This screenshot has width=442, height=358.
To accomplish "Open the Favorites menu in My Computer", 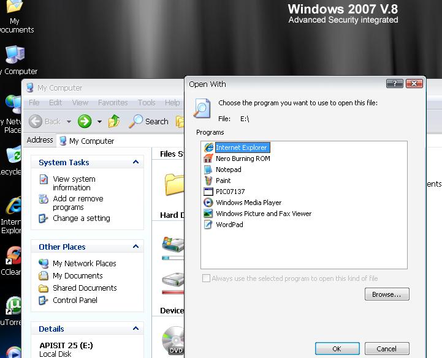I will click(x=113, y=102).
